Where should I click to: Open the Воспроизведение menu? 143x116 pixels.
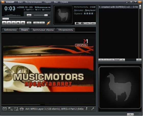point(33,2)
